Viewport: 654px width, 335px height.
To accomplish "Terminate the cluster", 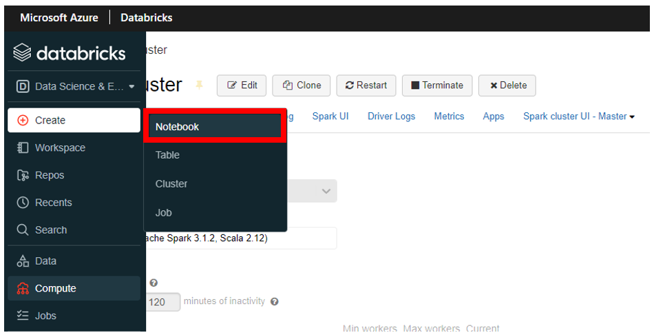I will 437,85.
